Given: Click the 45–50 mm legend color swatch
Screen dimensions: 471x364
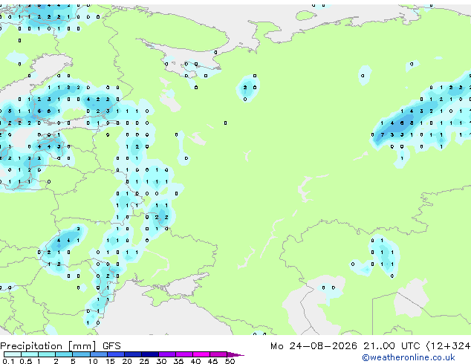Looking at the screenshot, I should pos(218,354).
